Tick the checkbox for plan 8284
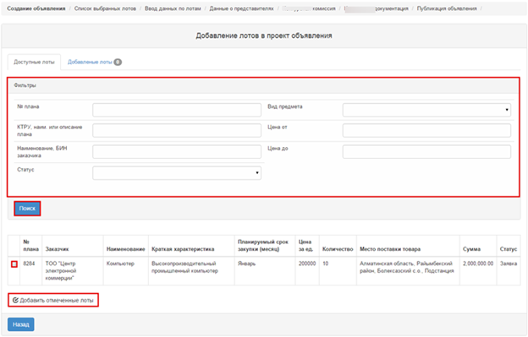This screenshot has height=337, width=528. [14, 264]
